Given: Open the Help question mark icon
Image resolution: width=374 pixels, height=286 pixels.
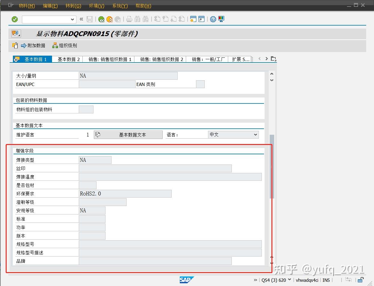Looking at the screenshot, I should (213, 19).
